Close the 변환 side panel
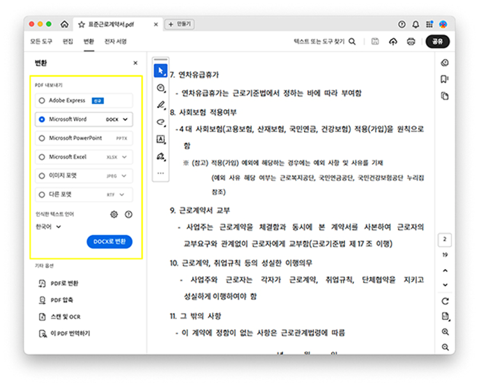Viewport: 479px width, 386px height. [135, 63]
